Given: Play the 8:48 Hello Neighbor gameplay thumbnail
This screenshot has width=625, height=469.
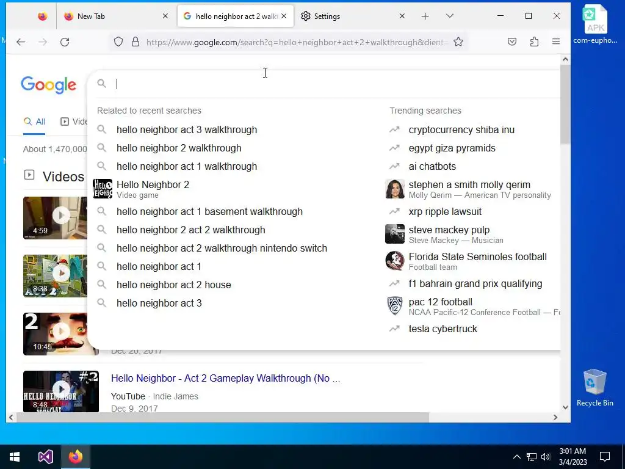Looking at the screenshot, I should (61, 391).
